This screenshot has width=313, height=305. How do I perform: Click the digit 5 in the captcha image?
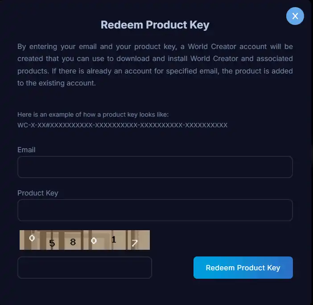(x=52, y=243)
